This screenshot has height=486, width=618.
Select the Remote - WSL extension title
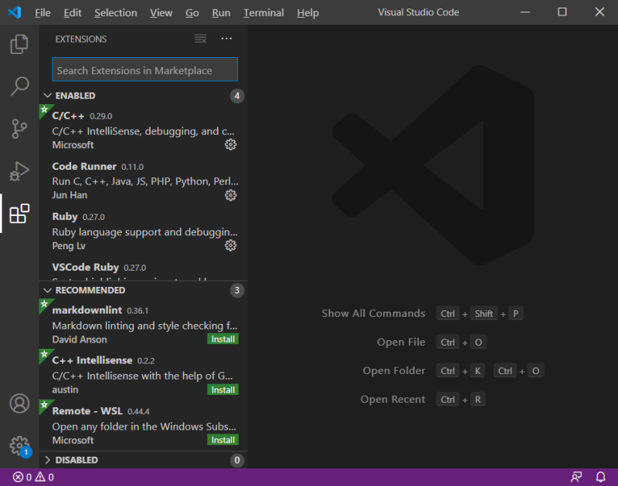[x=87, y=411]
